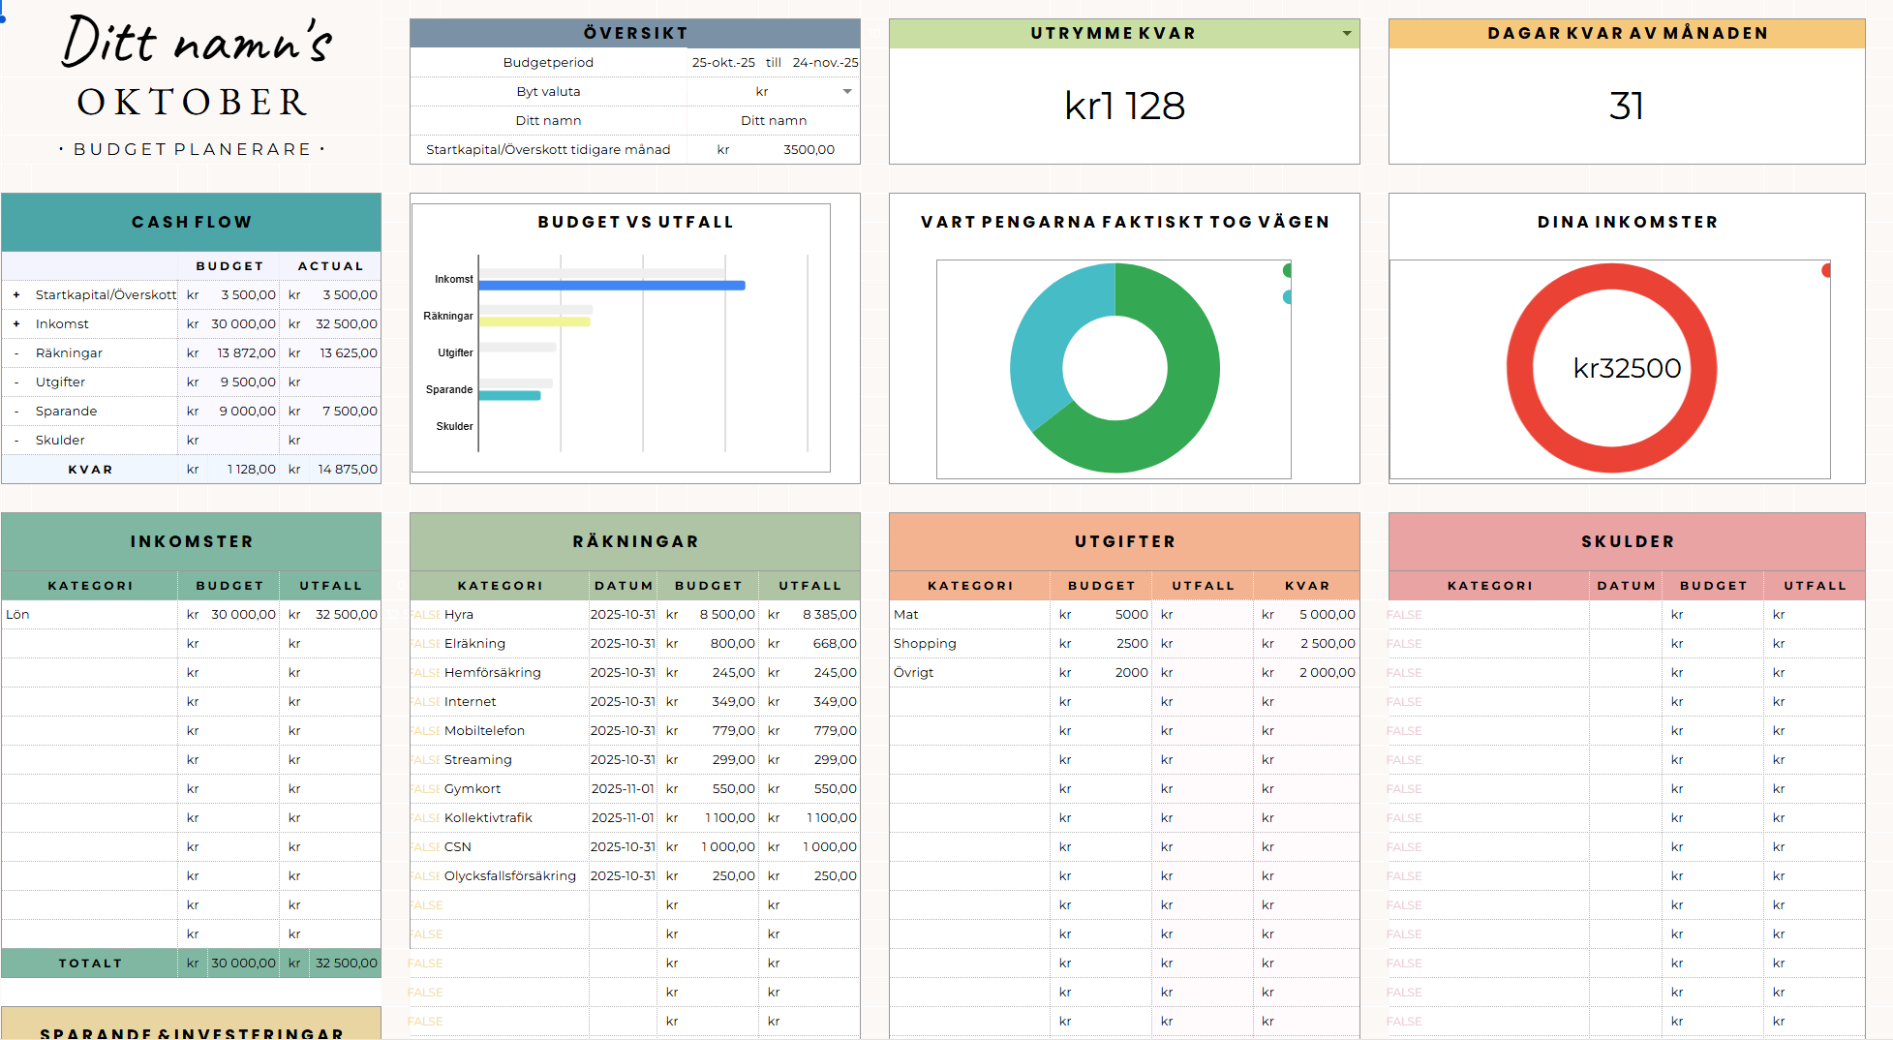This screenshot has width=1893, height=1040.
Task: Open the Utrymme Kvar header dropdown arrow
Action: [1346, 34]
